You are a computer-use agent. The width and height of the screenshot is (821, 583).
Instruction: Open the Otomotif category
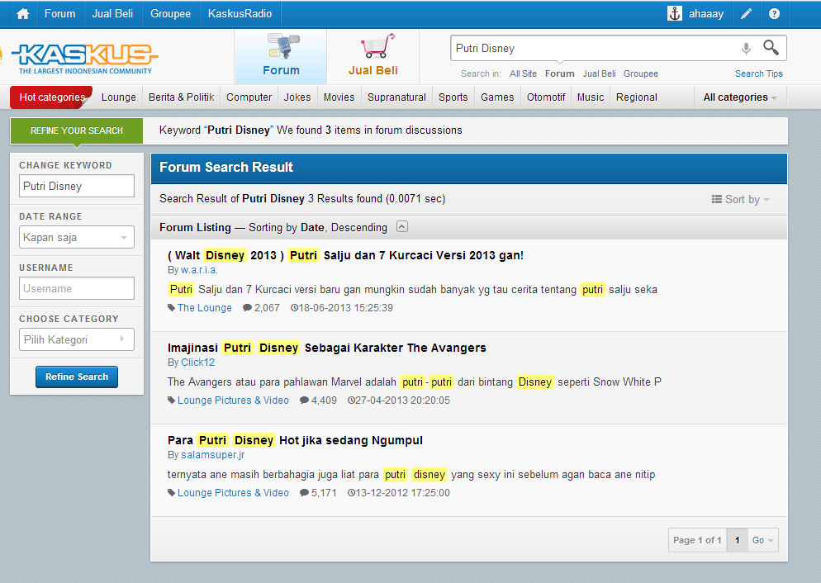546,97
